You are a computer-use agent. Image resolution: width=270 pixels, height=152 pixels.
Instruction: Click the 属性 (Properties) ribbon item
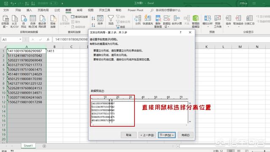(x=76, y=22)
